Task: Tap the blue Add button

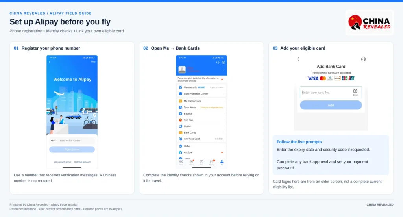Action: coord(331,105)
